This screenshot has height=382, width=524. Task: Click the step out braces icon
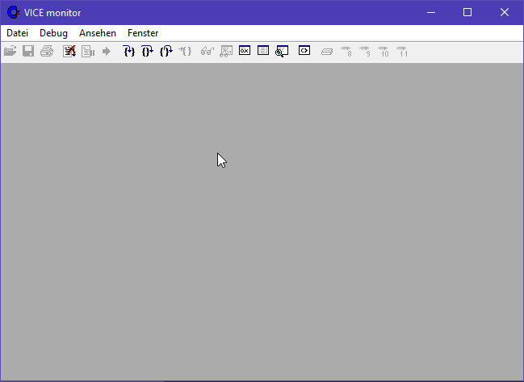(166, 51)
